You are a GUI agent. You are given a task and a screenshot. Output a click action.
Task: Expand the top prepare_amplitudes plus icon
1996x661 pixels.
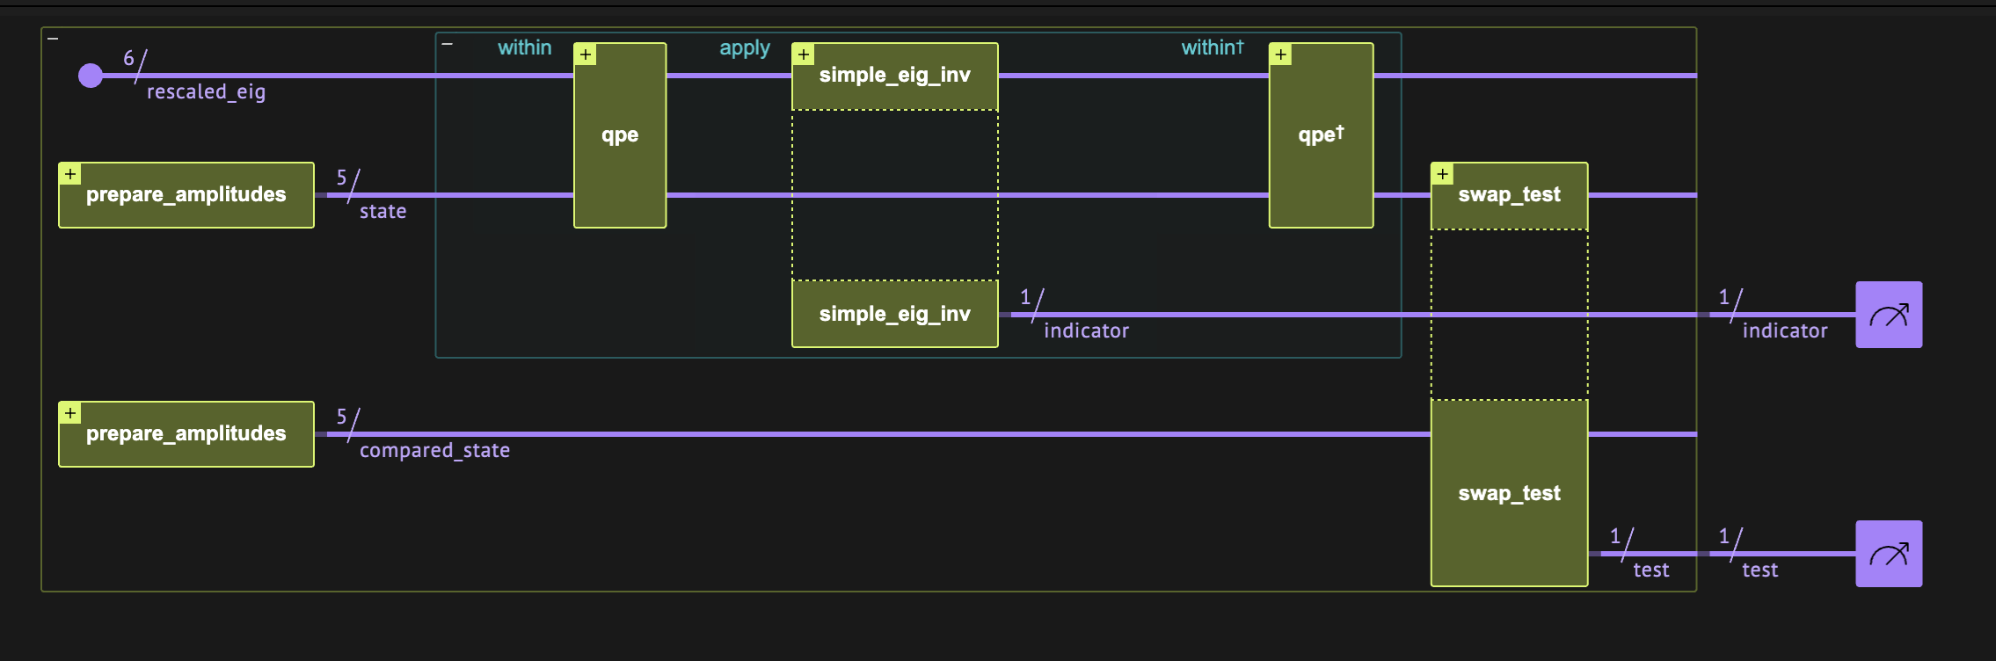click(70, 174)
